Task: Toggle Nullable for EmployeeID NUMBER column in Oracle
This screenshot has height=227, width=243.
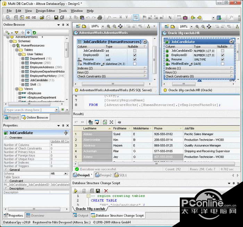Action: pos(223,55)
